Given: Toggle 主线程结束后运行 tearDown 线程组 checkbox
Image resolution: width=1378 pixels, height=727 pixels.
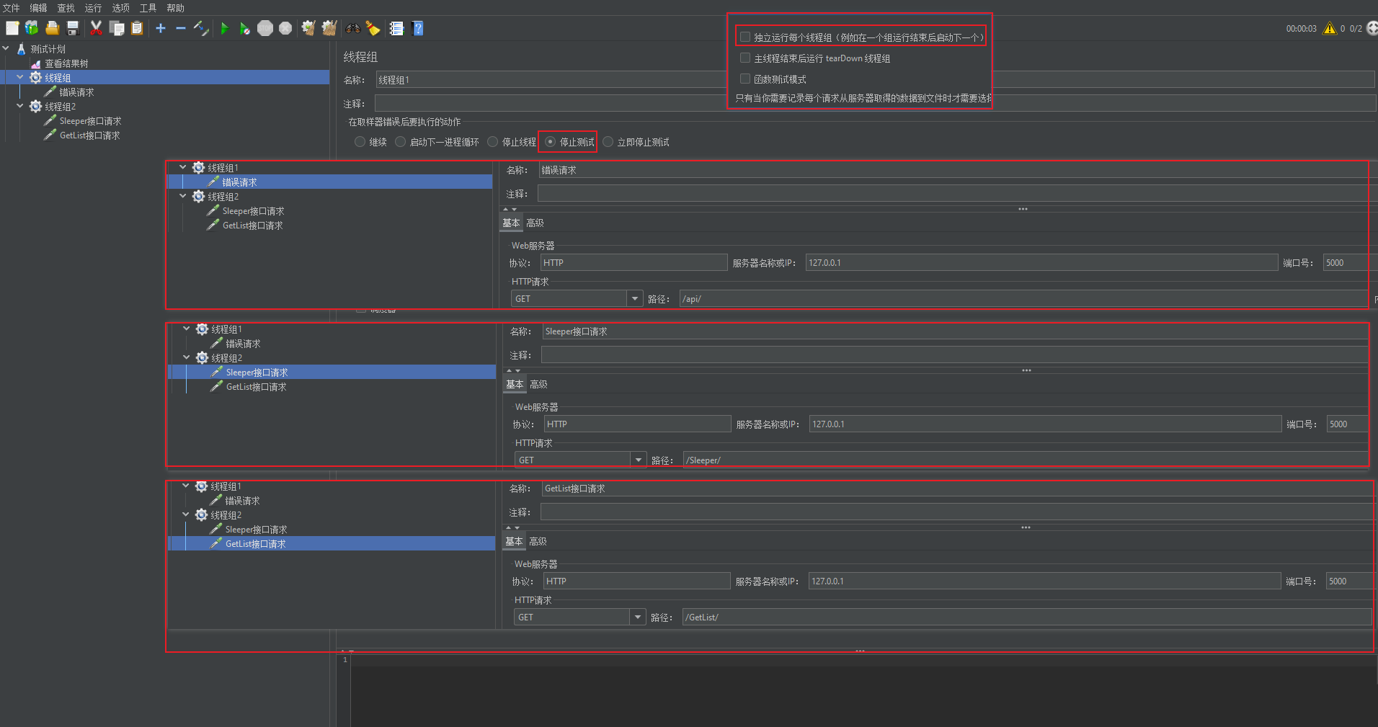Looking at the screenshot, I should pyautogui.click(x=745, y=58).
